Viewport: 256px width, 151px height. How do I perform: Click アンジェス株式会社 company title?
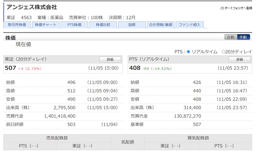point(32,7)
